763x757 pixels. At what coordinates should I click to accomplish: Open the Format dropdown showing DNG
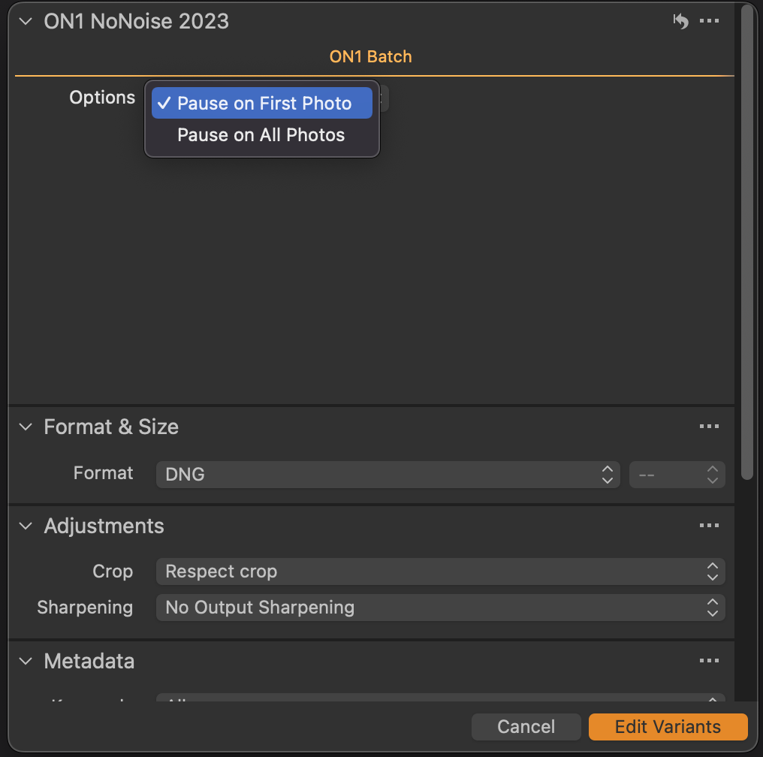388,475
